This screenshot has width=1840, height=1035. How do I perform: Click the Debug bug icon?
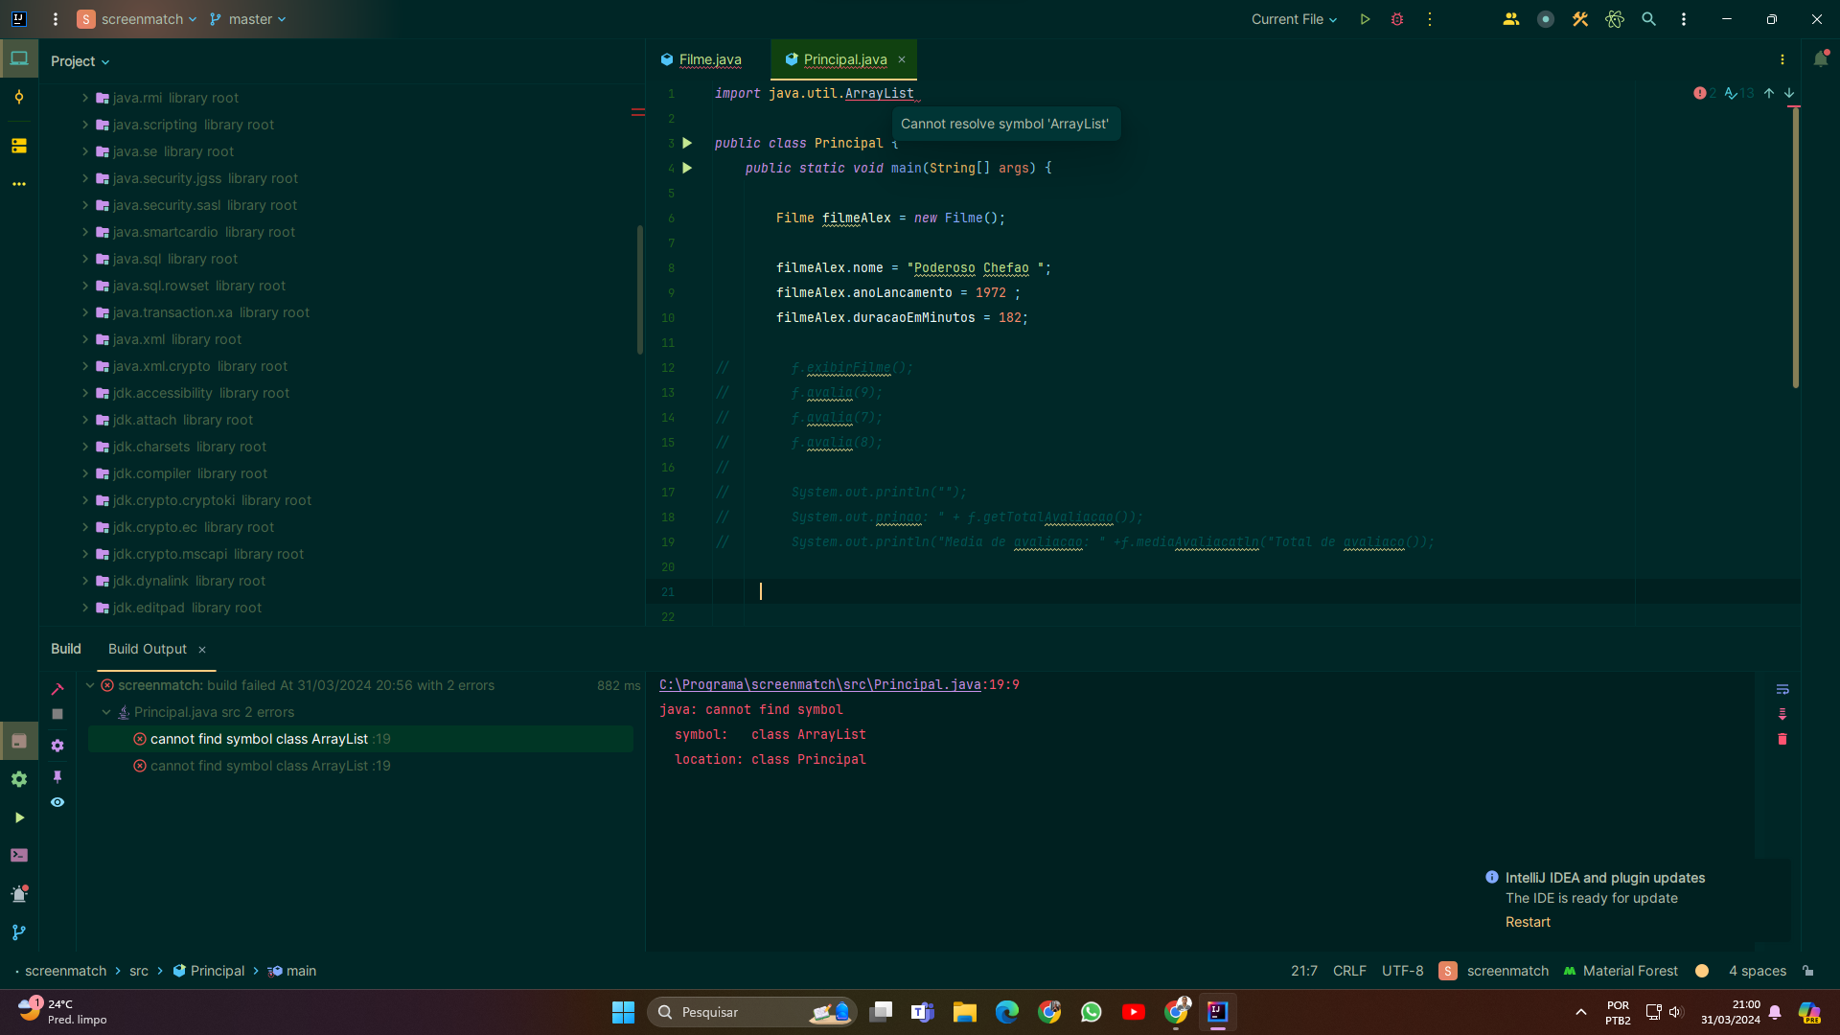click(1397, 19)
